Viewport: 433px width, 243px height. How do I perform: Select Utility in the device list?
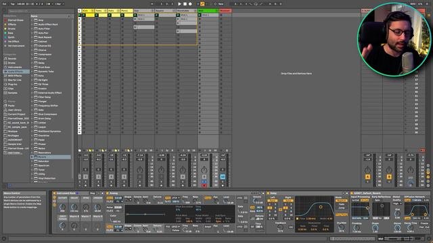point(42,174)
